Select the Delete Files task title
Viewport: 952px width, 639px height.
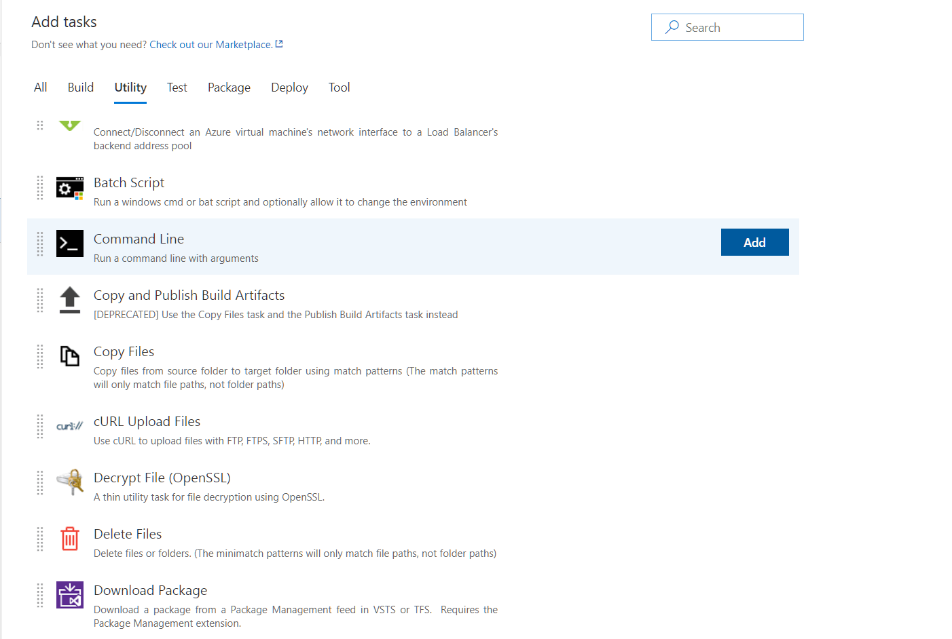128,534
